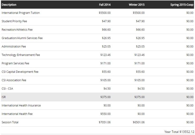
Task: Select the CSI Association Fee label
Action: [14, 80]
